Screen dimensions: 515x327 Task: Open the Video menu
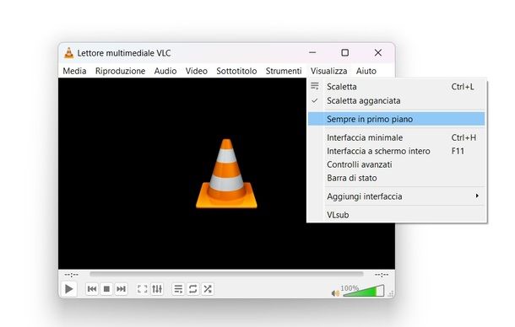197,71
